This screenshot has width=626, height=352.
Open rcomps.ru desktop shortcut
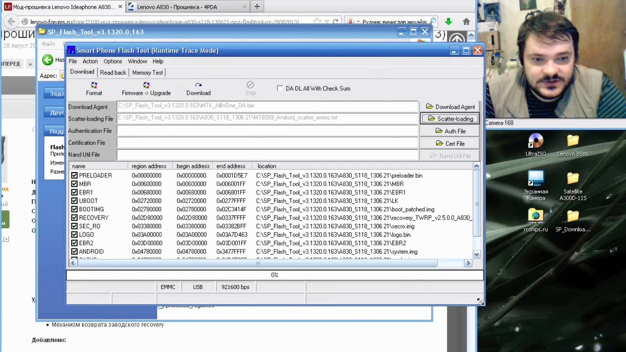pyautogui.click(x=536, y=221)
